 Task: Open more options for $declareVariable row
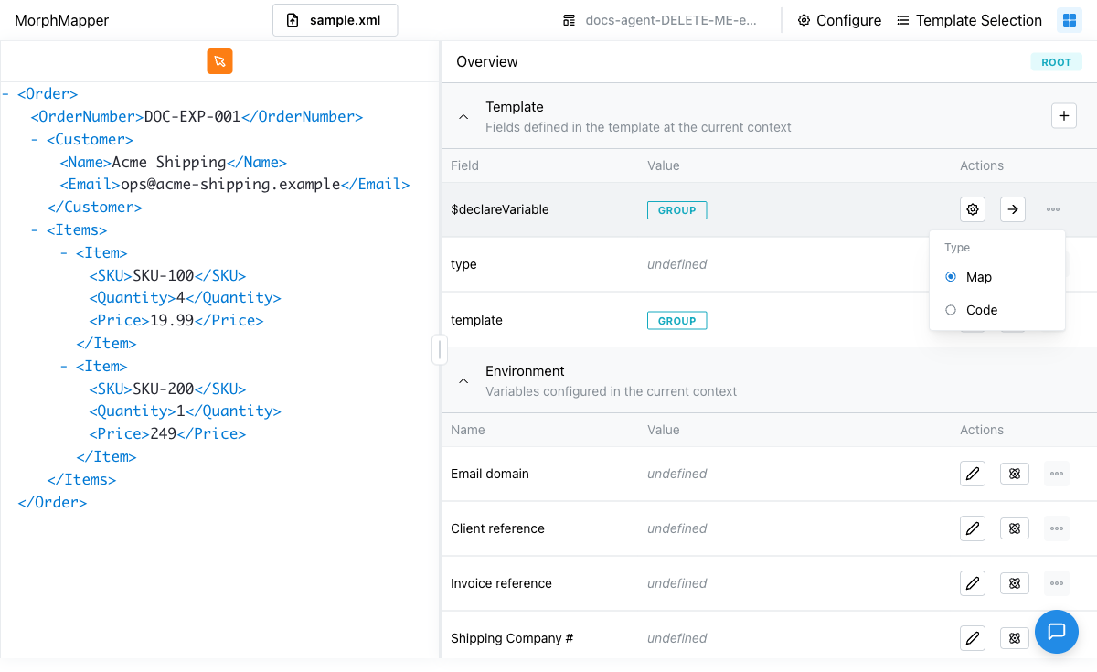click(1053, 209)
